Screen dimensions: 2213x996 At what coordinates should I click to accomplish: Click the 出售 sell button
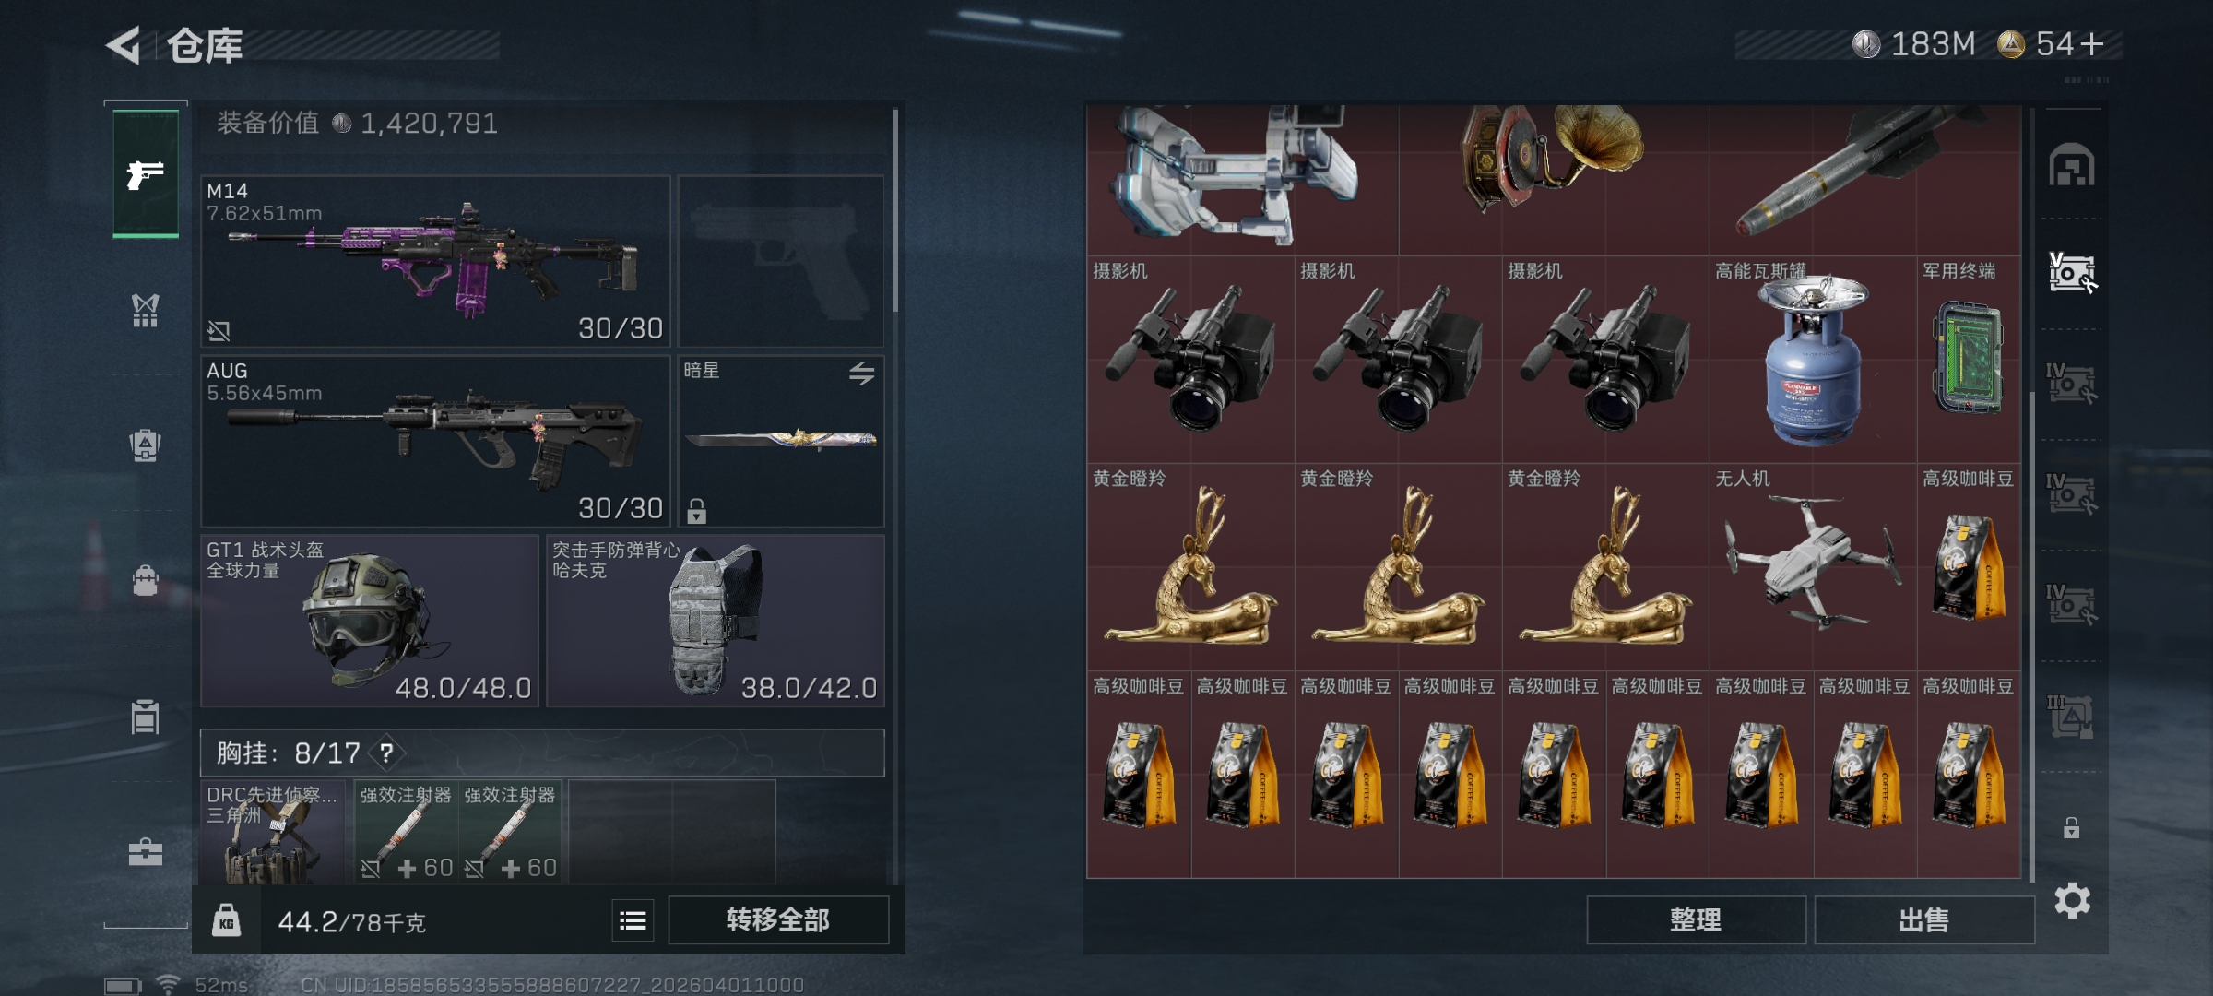[x=1924, y=919]
